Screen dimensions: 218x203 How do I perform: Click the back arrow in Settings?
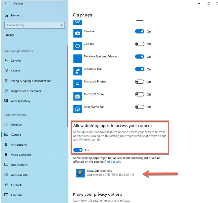pyautogui.click(x=6, y=3)
